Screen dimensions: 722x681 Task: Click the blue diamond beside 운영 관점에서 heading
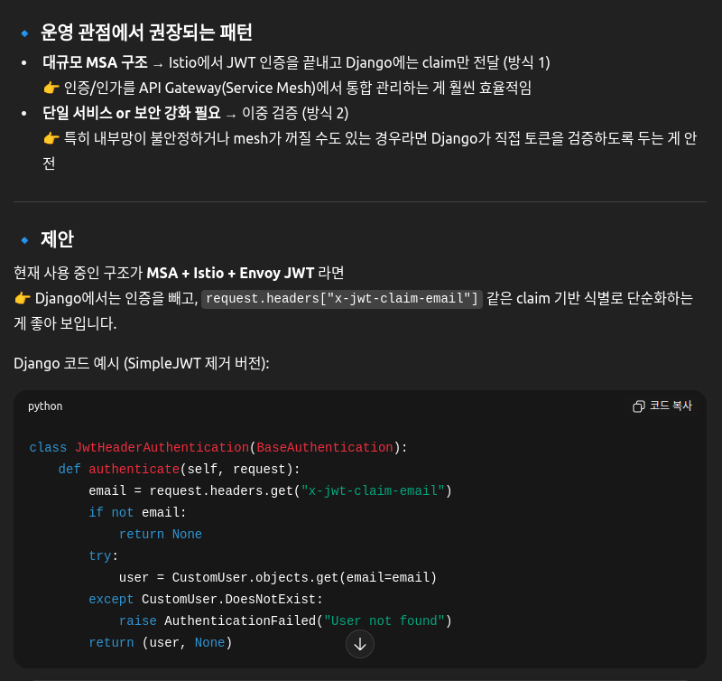(24, 33)
